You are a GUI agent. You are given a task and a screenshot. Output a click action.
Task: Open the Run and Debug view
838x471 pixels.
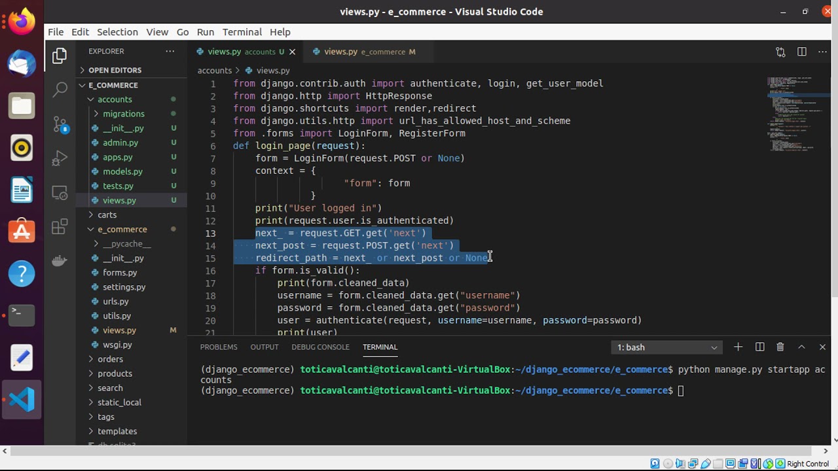(x=60, y=158)
